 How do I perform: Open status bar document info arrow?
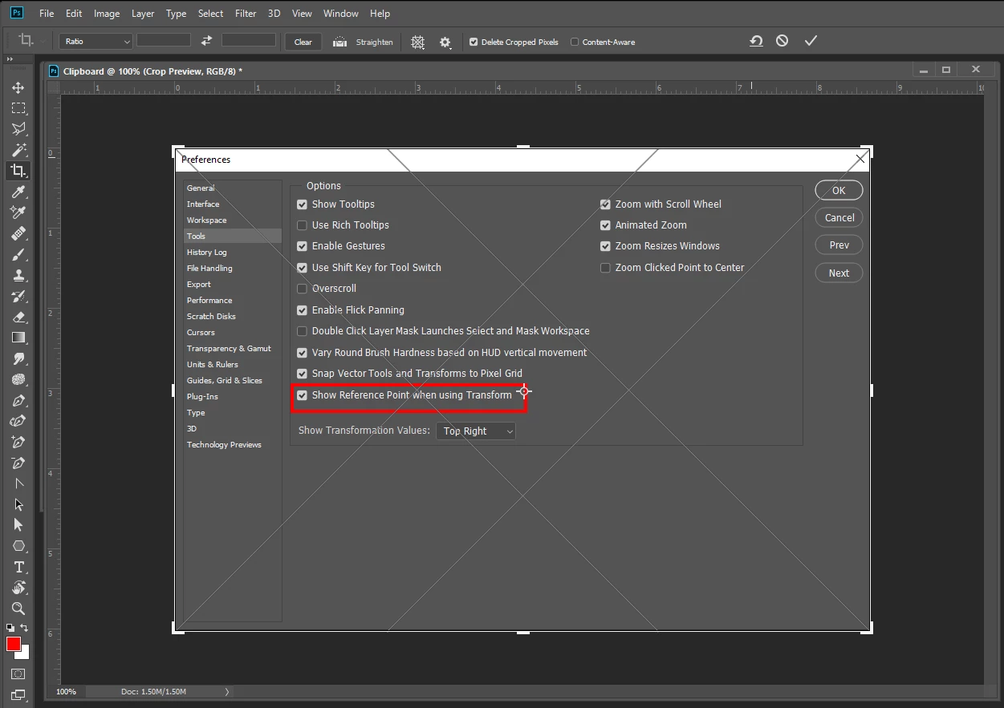click(x=227, y=691)
